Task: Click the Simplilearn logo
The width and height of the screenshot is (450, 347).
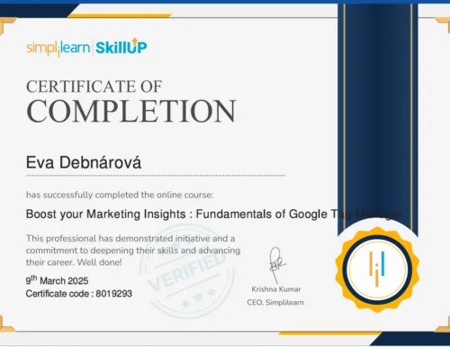Action: pos(58,48)
